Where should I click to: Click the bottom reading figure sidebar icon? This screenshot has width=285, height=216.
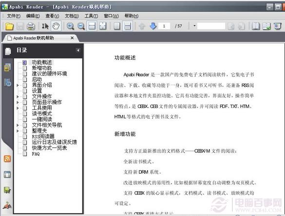[x=7, y=205]
